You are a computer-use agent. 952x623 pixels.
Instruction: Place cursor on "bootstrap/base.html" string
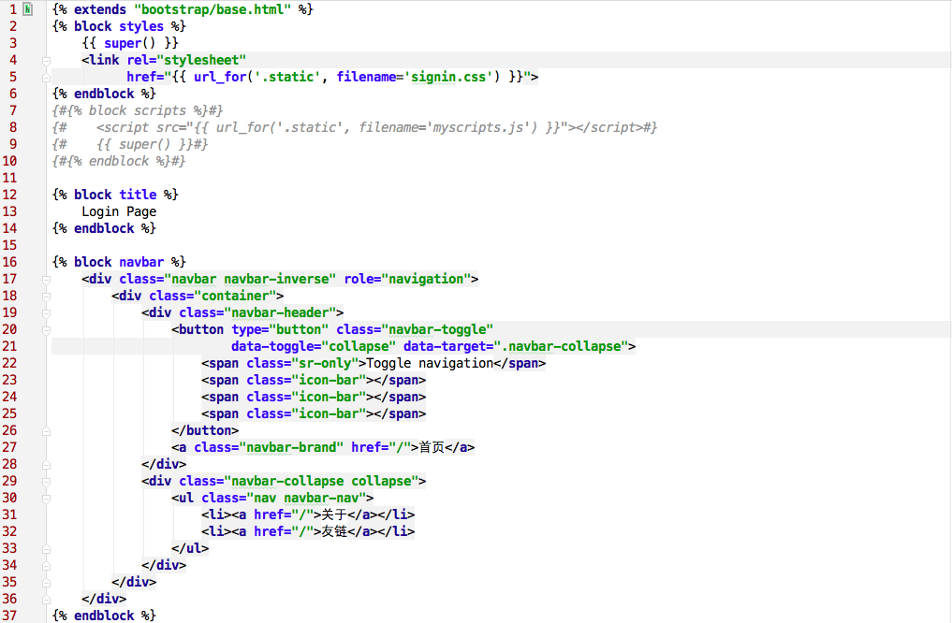coord(212,9)
